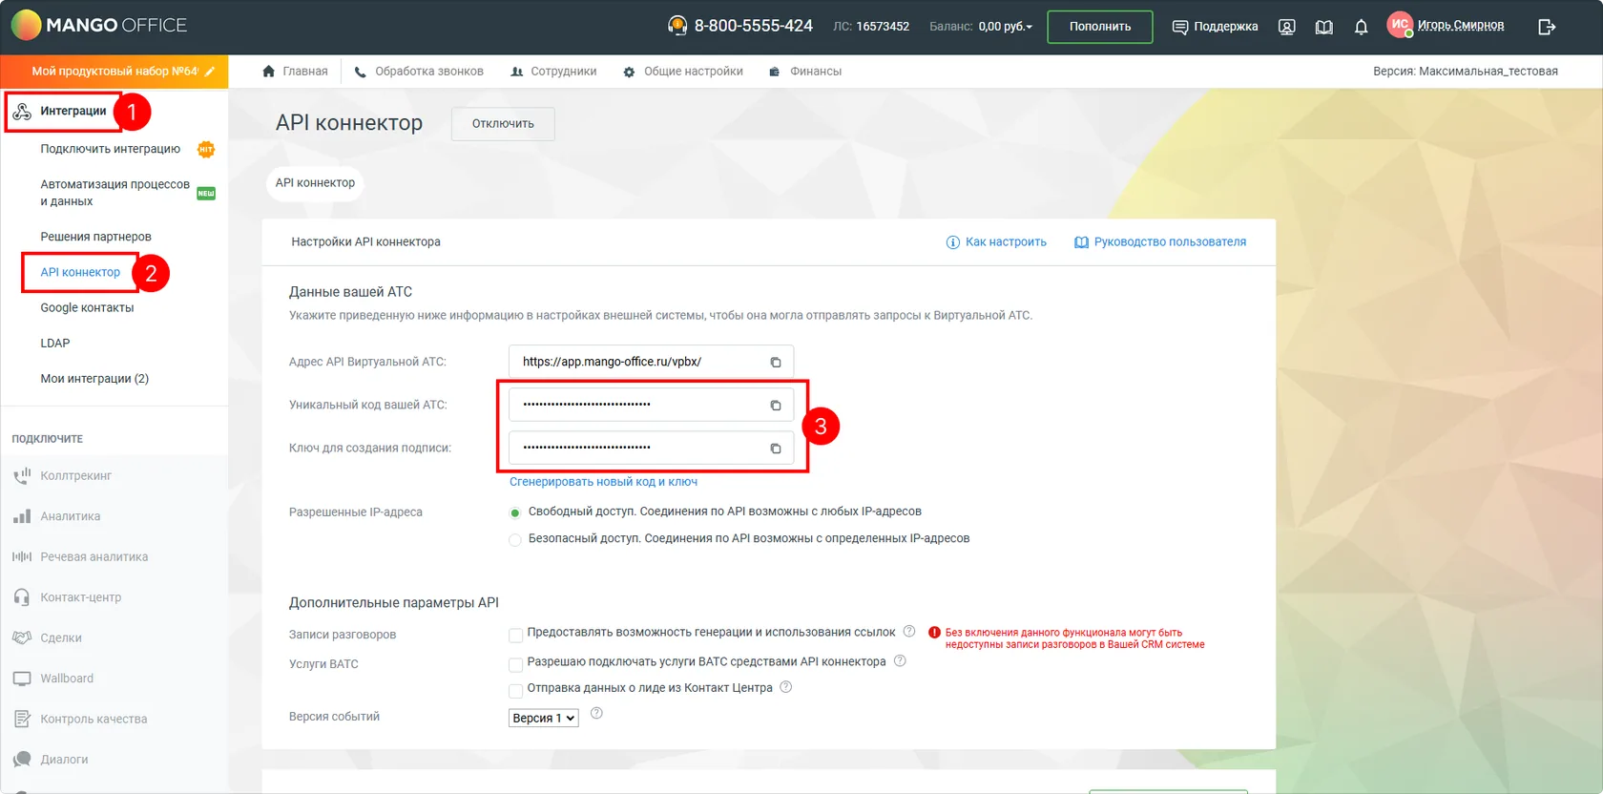Select secure access from specific IP addresses

(515, 539)
